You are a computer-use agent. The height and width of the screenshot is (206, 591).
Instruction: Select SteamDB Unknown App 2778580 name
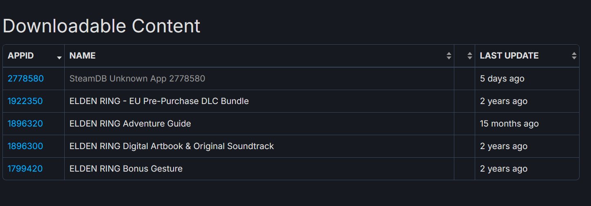click(137, 79)
